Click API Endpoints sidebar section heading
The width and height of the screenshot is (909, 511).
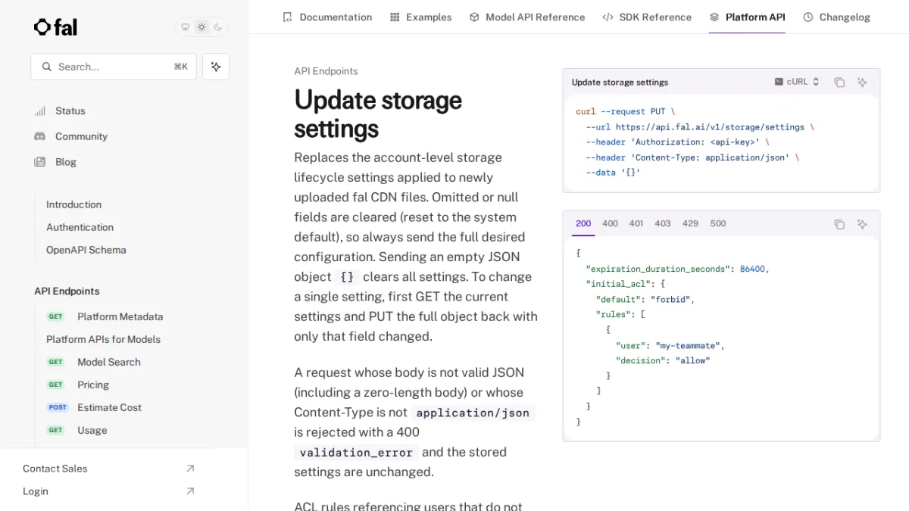(x=67, y=291)
